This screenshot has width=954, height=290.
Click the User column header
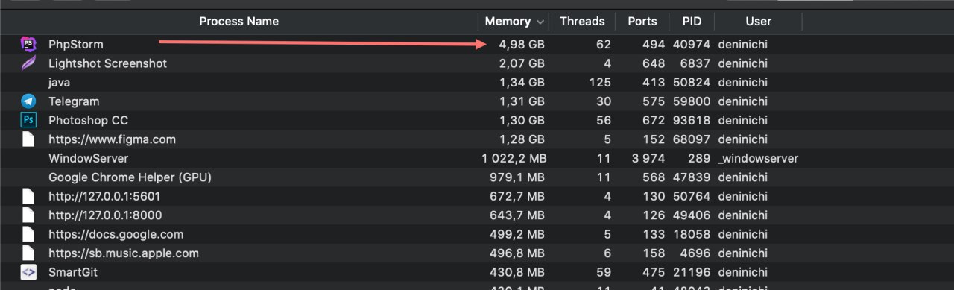click(758, 22)
